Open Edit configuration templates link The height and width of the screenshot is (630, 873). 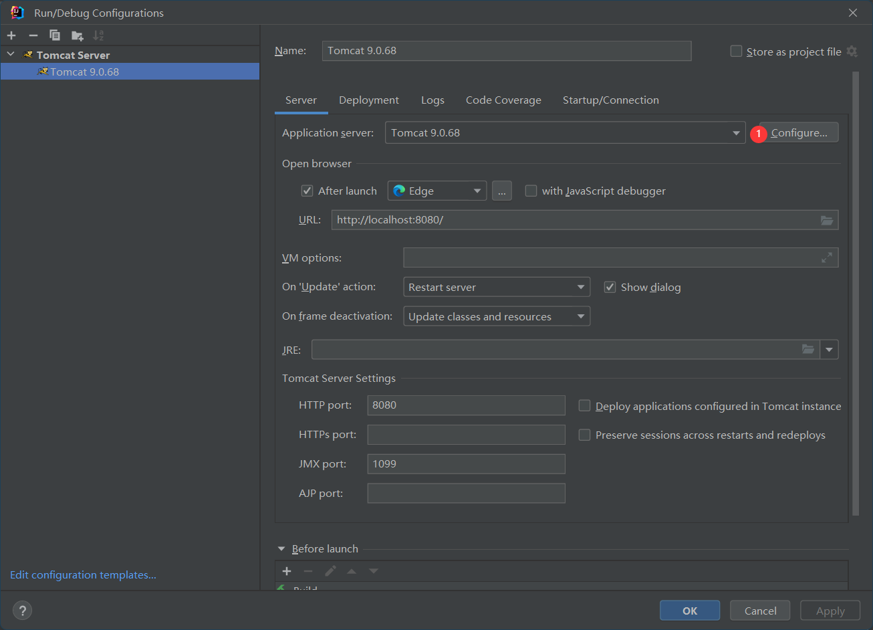tap(83, 575)
